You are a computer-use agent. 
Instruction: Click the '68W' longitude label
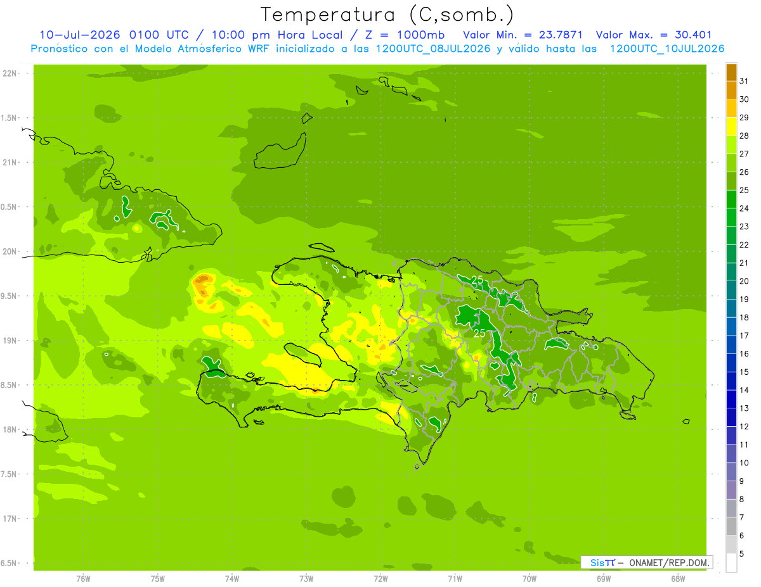pyautogui.click(x=678, y=579)
